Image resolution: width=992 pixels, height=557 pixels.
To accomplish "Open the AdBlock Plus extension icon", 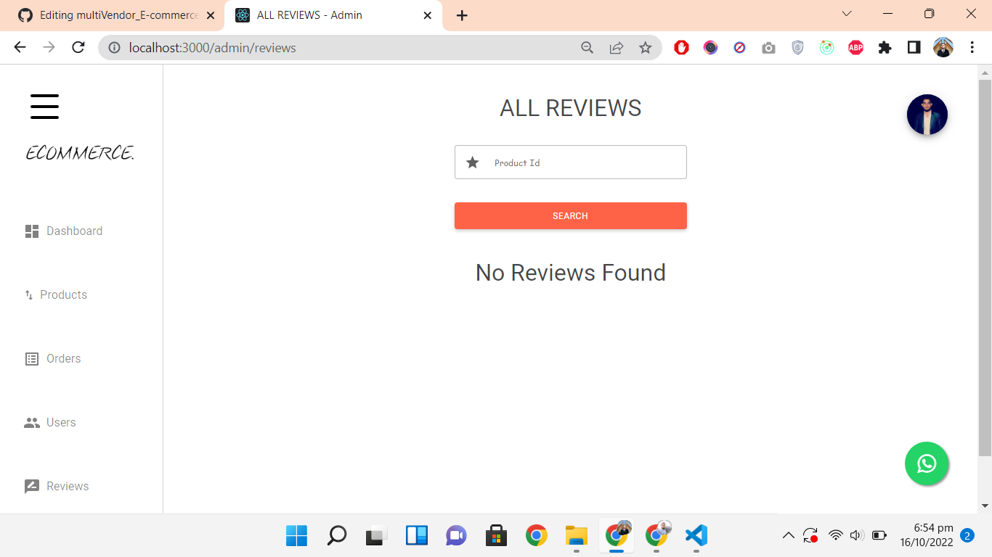I will 855,47.
